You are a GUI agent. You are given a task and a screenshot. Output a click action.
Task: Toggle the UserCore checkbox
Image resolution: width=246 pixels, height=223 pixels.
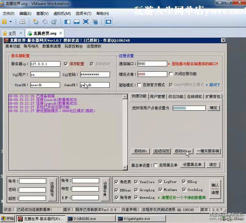pos(136,182)
